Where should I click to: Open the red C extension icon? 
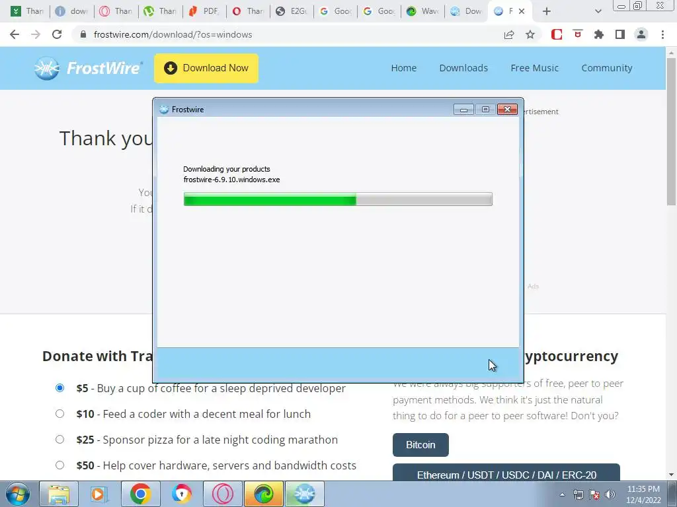click(557, 34)
